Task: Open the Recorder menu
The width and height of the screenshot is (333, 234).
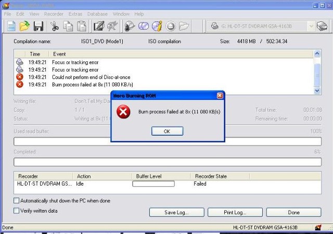Action: (54, 14)
